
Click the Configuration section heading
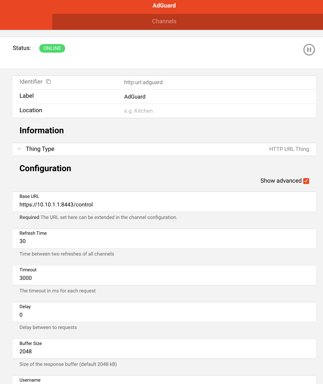coord(45,168)
